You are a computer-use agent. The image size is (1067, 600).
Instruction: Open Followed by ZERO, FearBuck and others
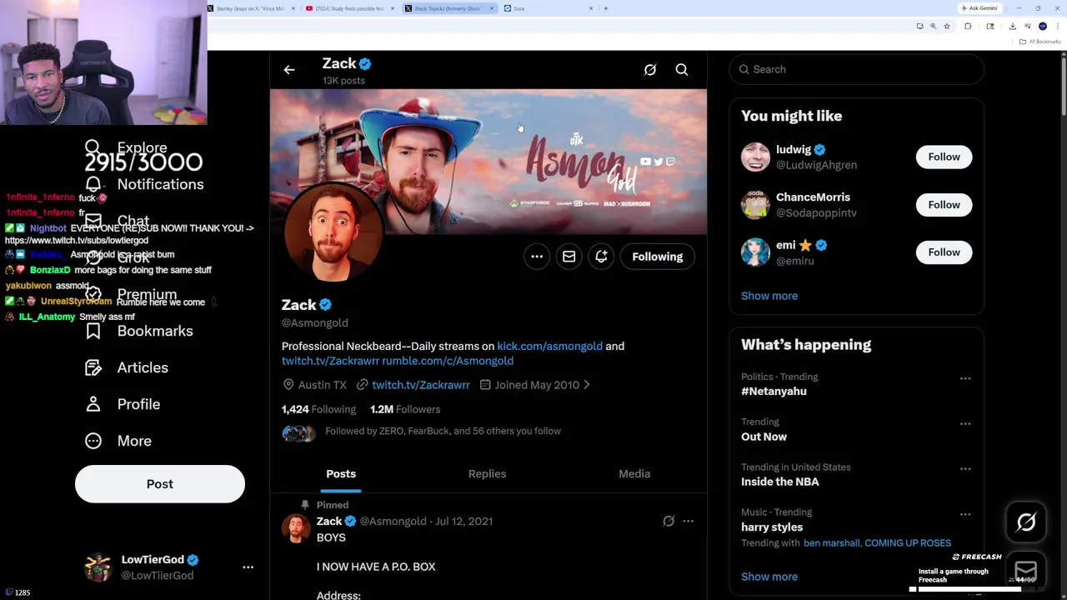tap(443, 431)
